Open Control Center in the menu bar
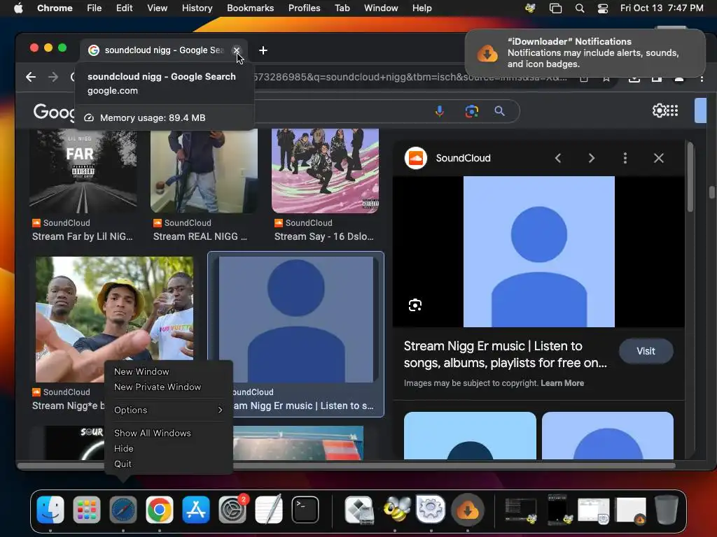 [603, 8]
